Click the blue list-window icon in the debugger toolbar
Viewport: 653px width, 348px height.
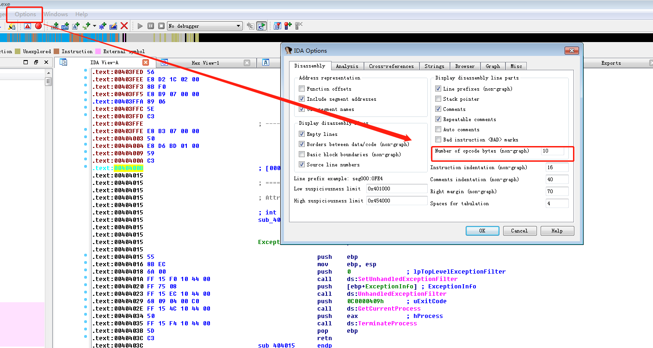pos(277,26)
